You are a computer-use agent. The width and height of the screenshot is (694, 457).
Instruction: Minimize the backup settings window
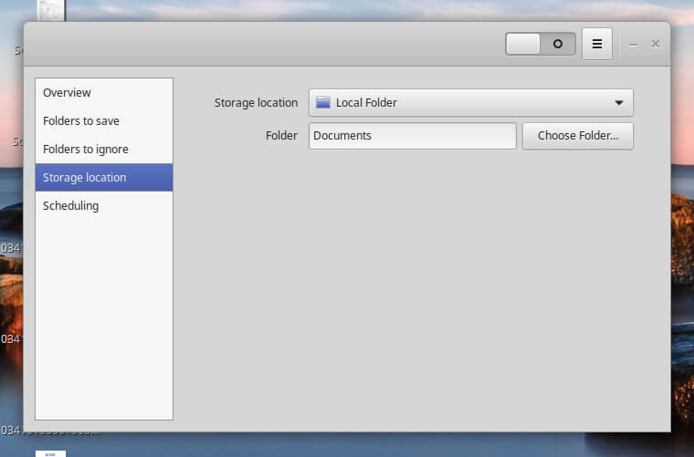coord(634,44)
